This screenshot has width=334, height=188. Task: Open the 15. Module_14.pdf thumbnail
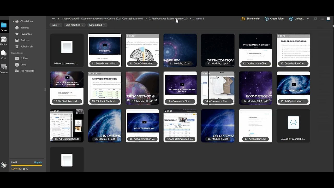105,126
